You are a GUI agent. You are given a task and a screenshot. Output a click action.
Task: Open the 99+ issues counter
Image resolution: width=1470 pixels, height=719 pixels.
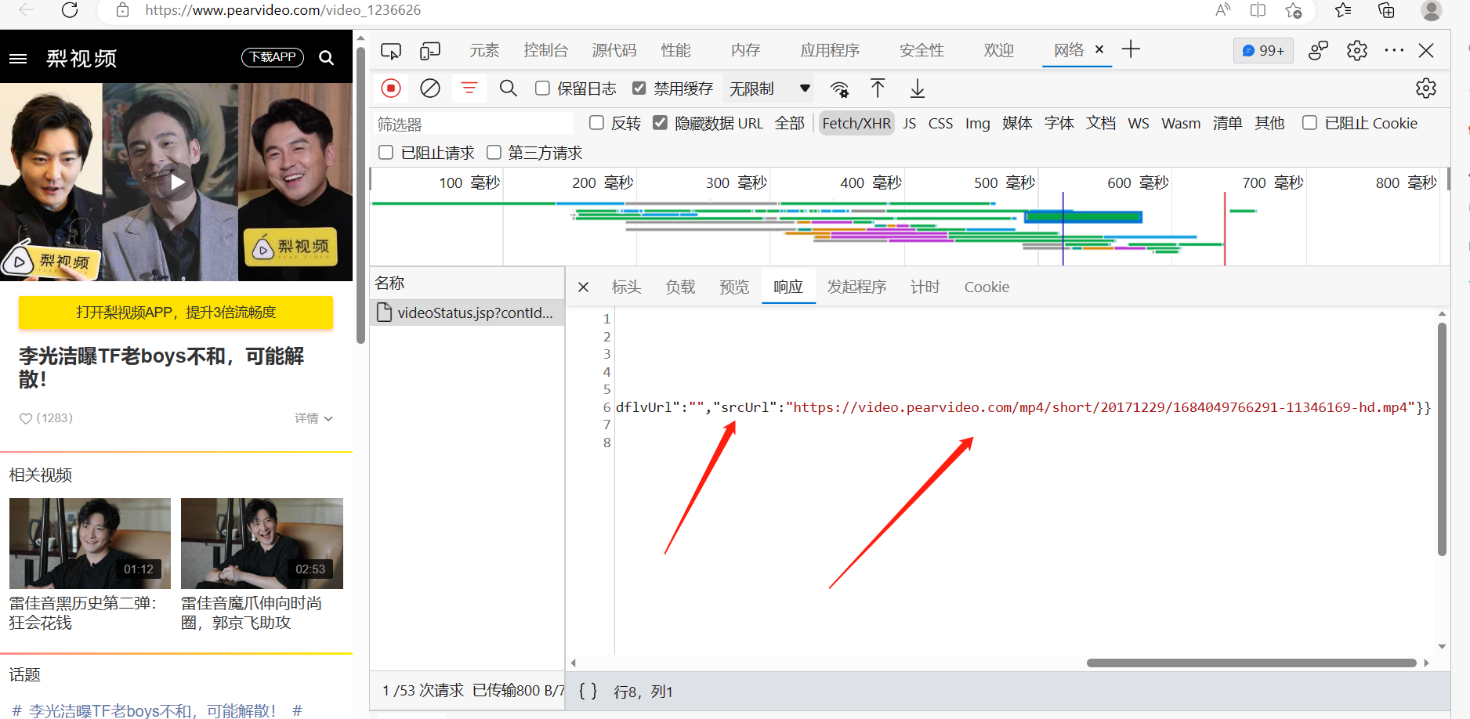(x=1263, y=51)
